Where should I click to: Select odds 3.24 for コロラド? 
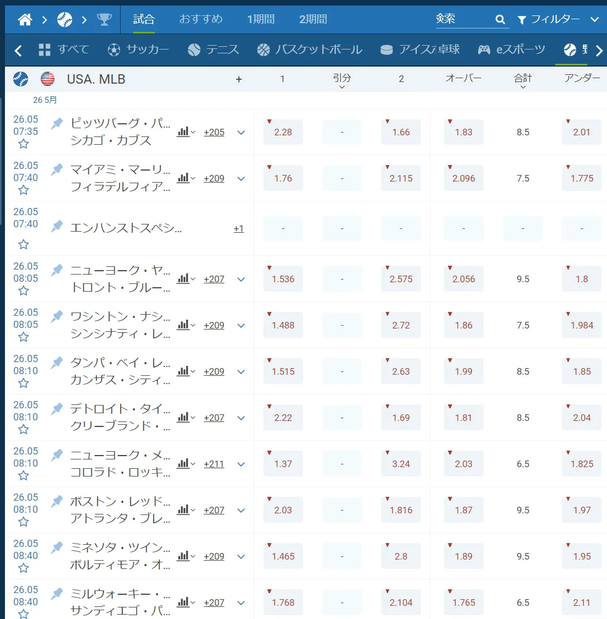tap(400, 464)
